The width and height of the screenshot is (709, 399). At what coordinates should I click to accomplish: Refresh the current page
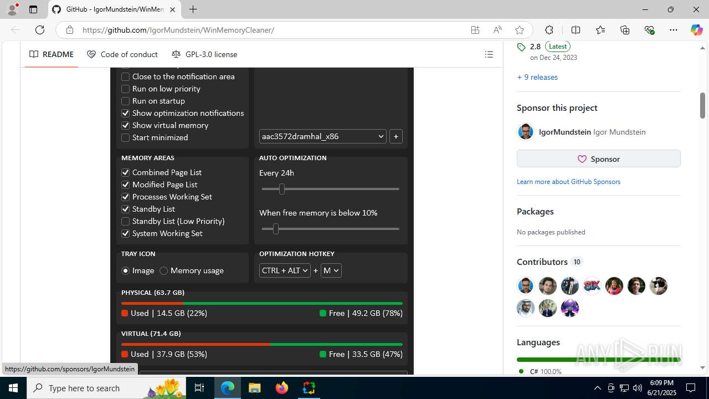point(40,30)
